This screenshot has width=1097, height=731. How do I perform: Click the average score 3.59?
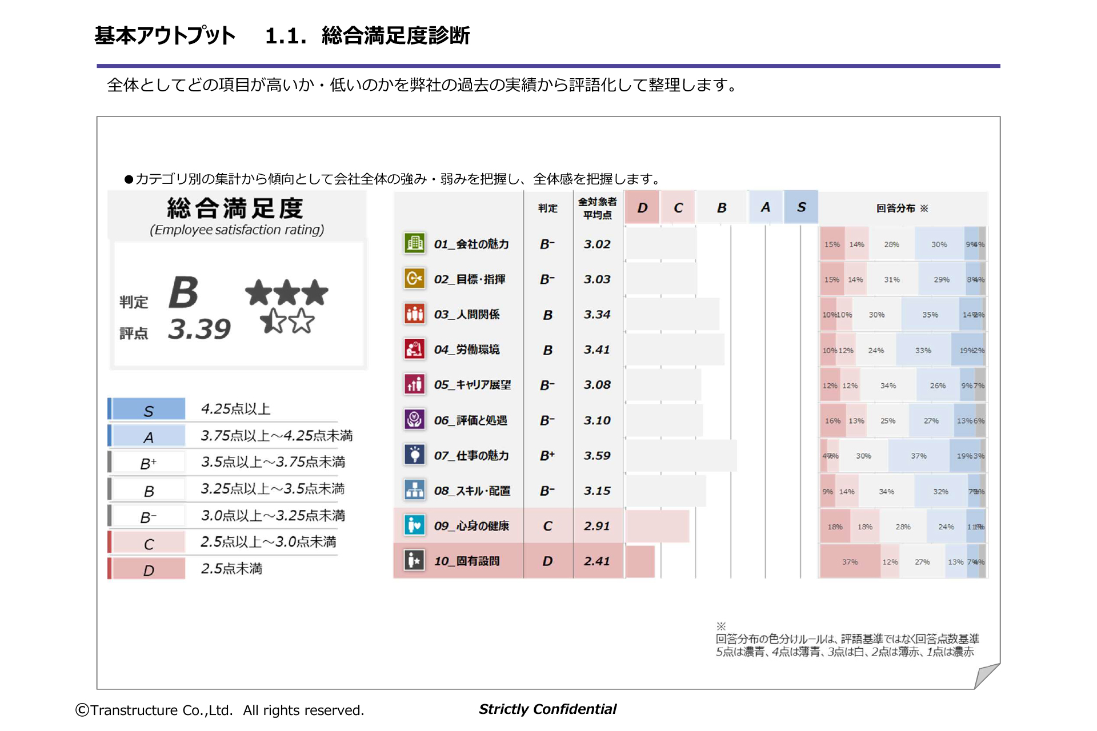click(x=597, y=456)
